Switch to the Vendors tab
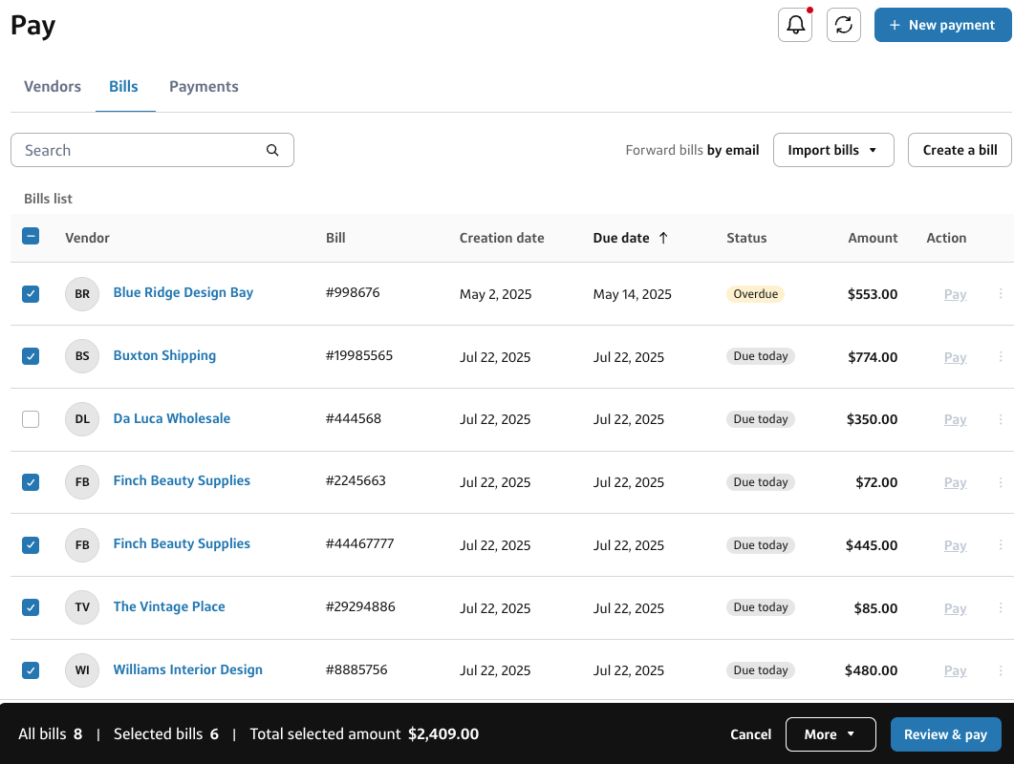 coord(53,87)
